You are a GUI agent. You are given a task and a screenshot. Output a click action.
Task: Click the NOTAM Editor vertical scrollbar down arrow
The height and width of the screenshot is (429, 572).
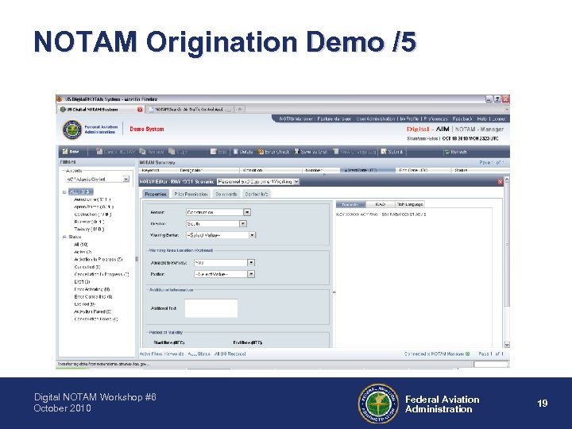(x=507, y=344)
